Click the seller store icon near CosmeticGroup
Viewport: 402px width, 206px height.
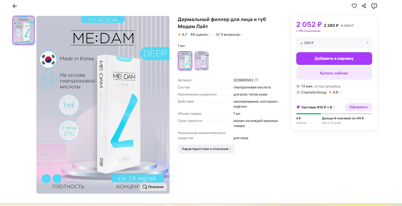[298, 92]
